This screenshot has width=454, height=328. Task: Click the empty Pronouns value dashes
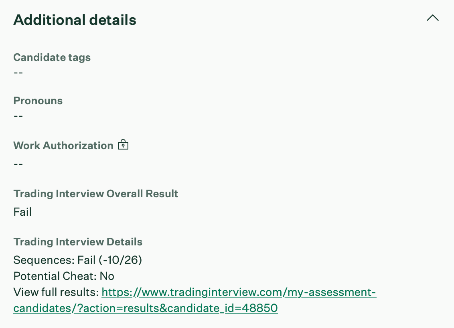(x=18, y=116)
